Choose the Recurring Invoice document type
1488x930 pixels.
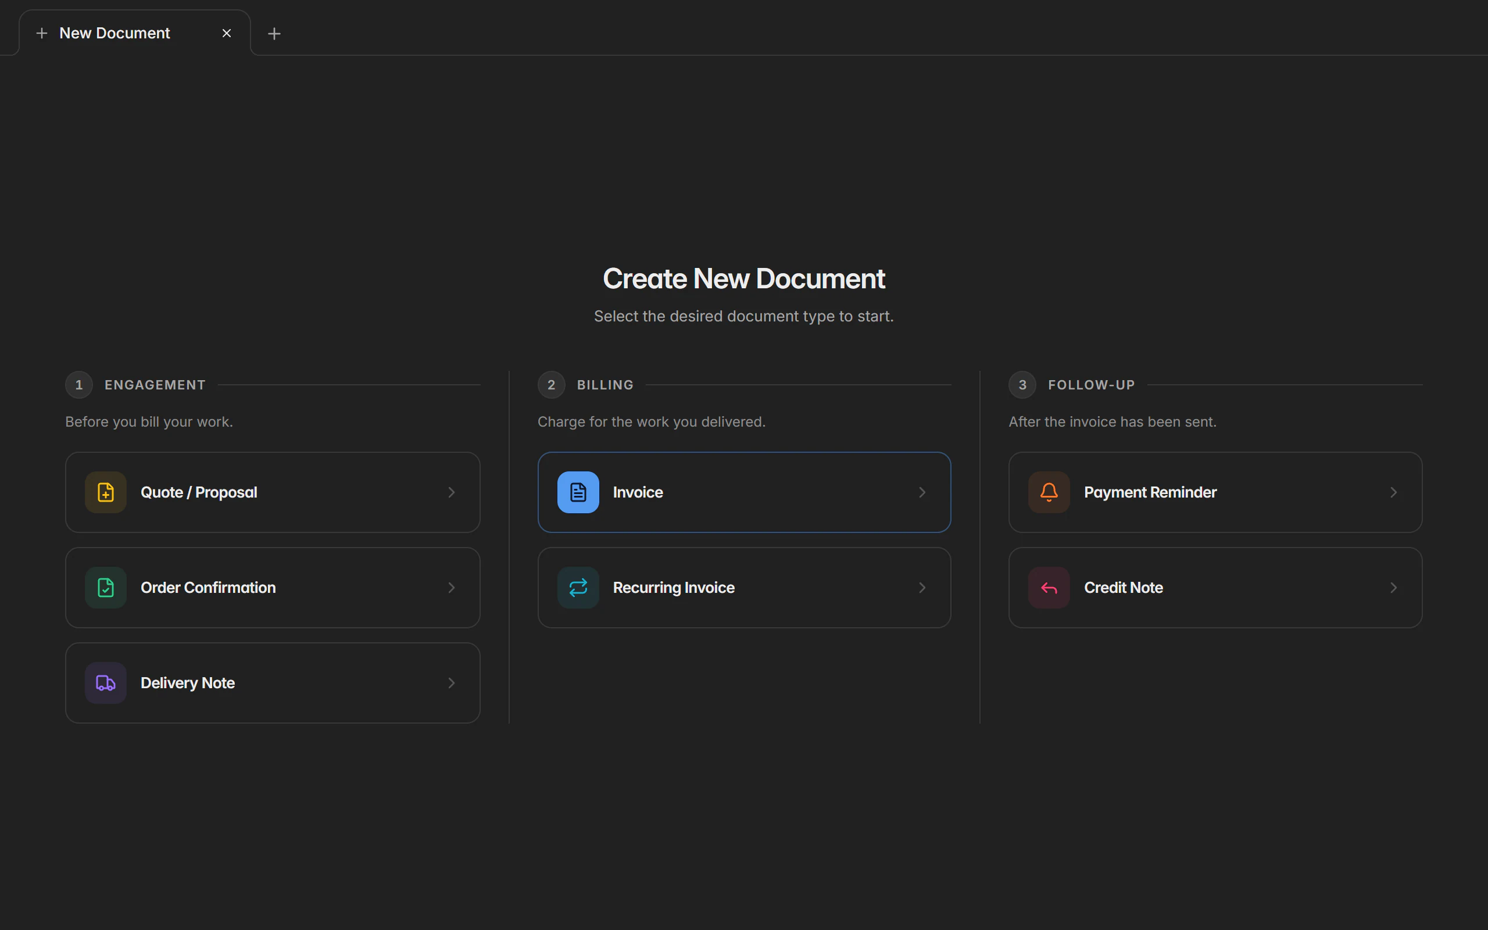tap(744, 588)
